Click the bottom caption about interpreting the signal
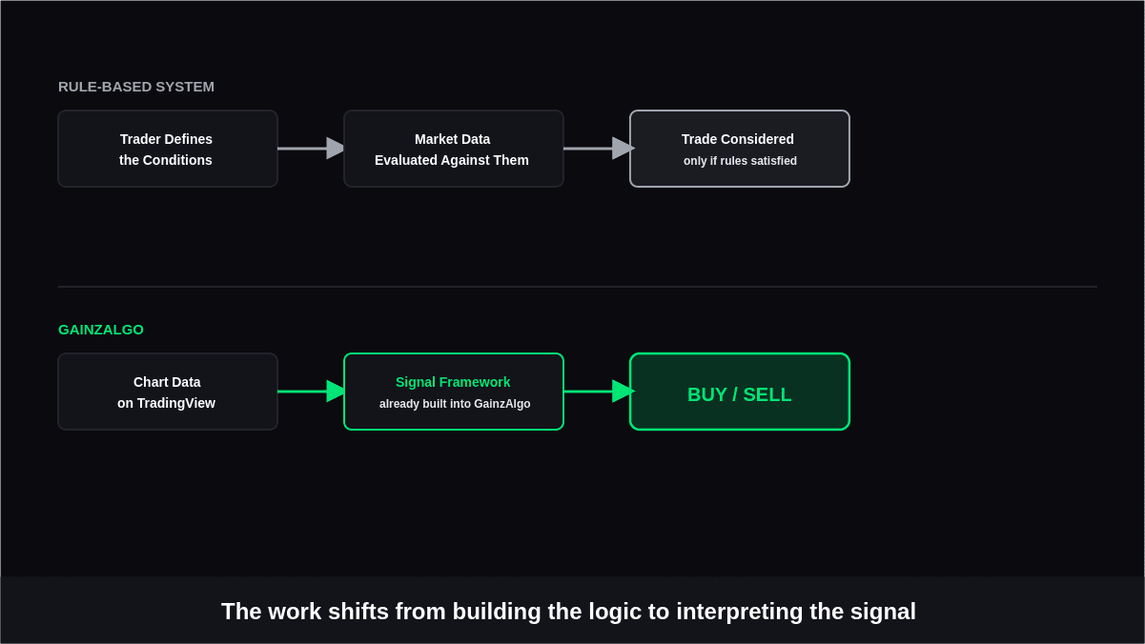 point(569,612)
